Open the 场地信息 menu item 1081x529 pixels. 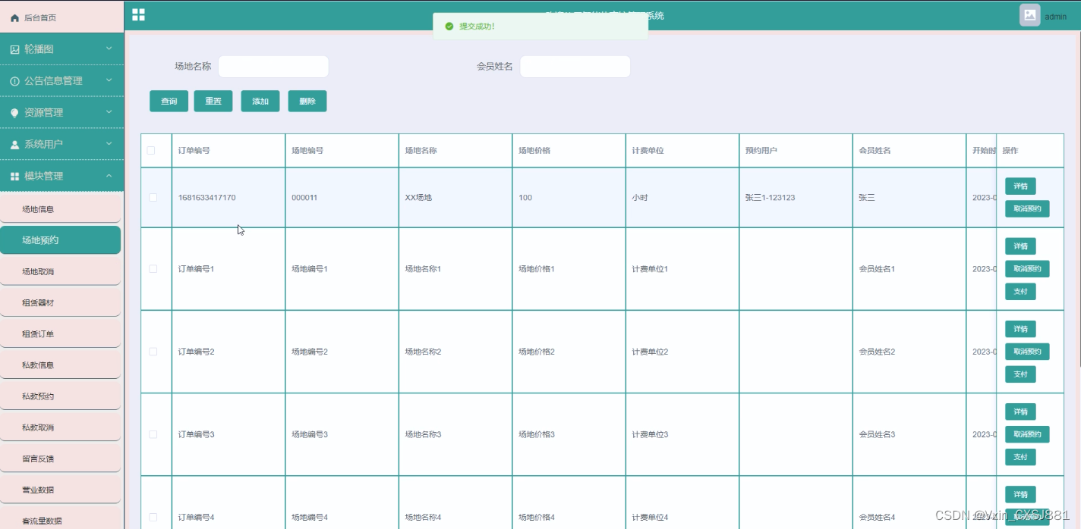61,209
